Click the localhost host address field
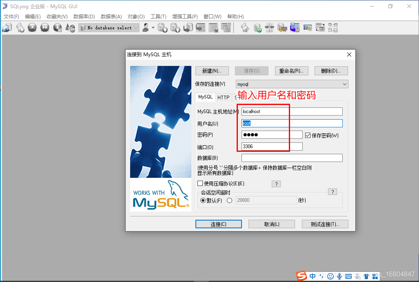 click(265, 111)
